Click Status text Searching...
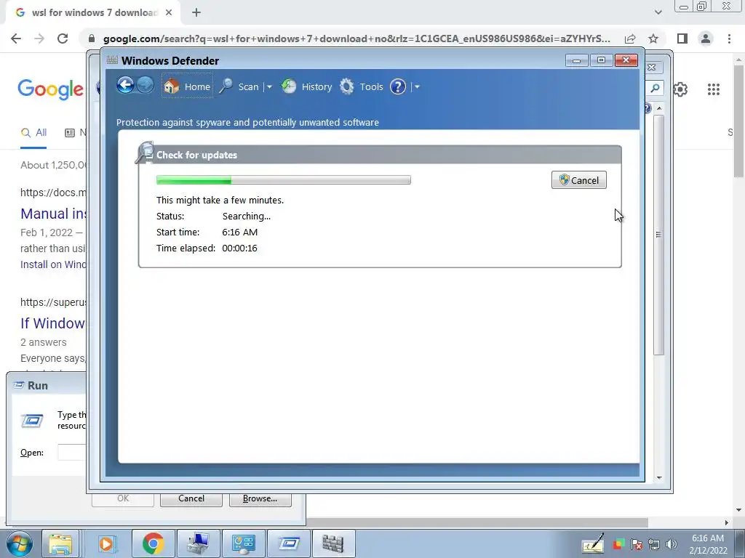Viewport: 745px width, 558px height. point(246,216)
